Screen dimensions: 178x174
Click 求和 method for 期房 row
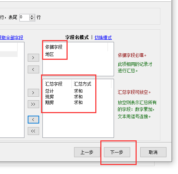[x=78, y=102]
